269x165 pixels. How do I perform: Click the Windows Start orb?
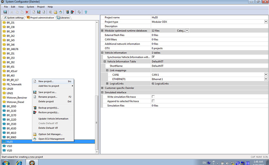click(6, 162)
